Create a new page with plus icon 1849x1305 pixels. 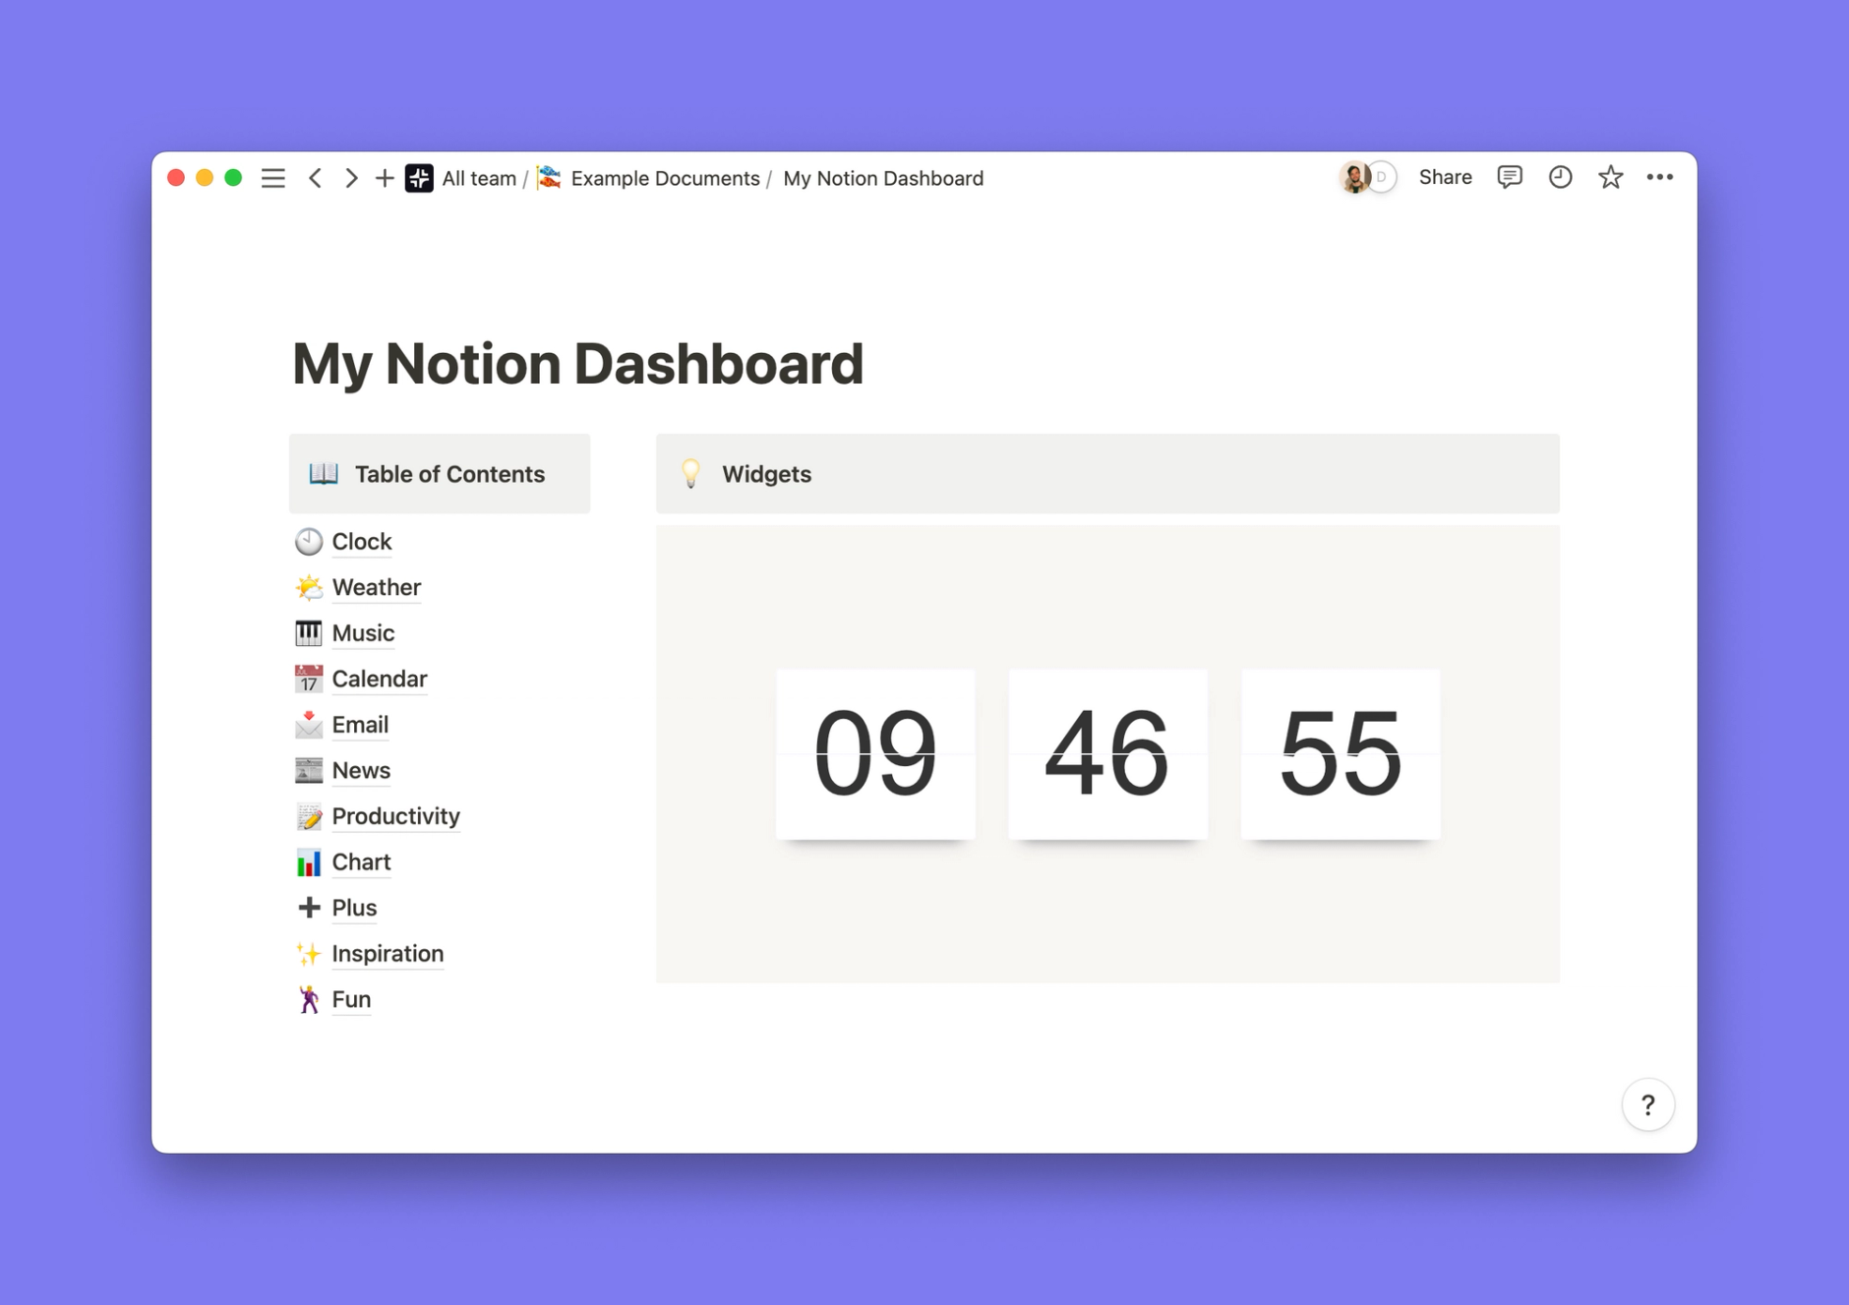point(385,178)
